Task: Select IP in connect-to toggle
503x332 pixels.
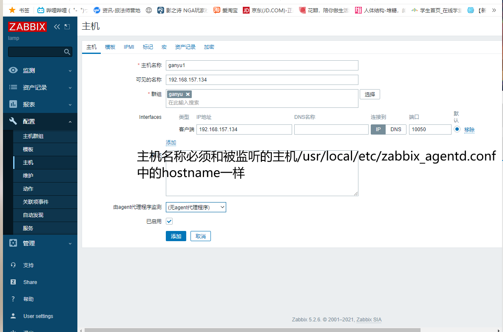Action: [x=378, y=129]
